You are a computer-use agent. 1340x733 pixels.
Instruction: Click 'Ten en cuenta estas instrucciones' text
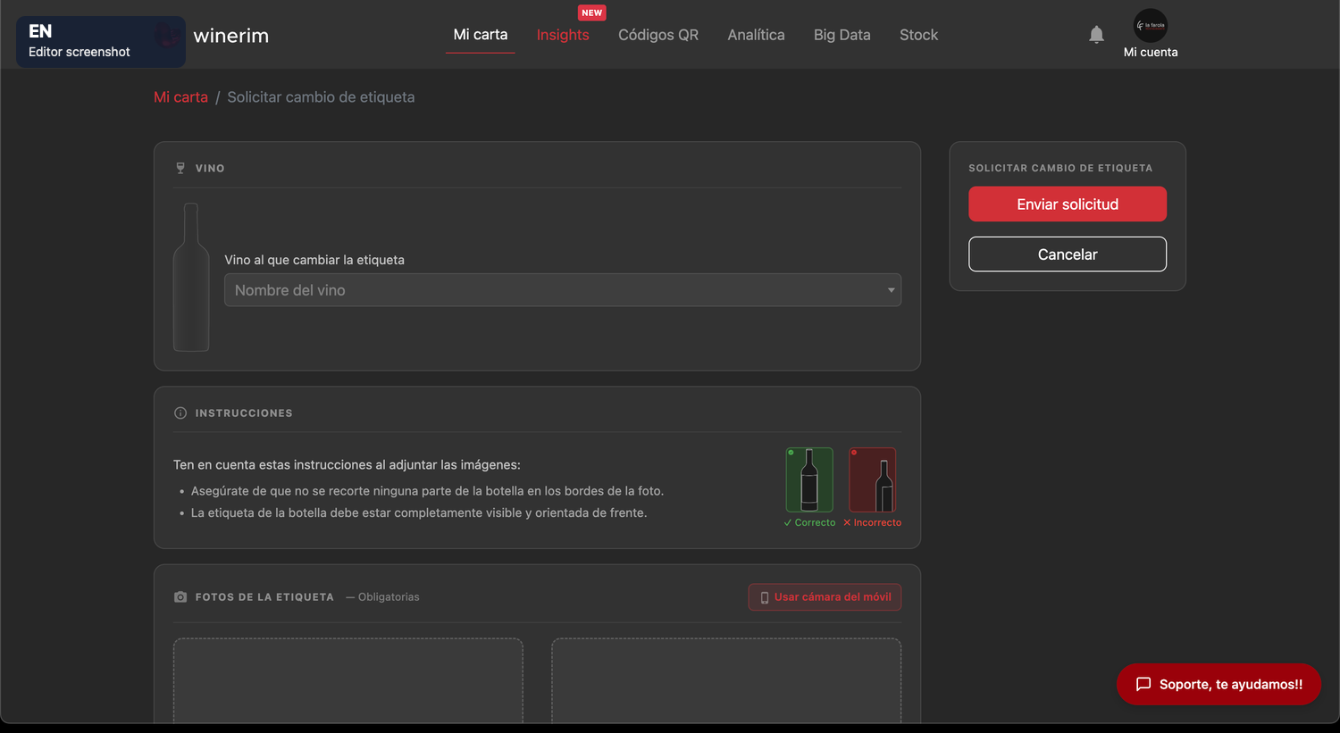347,465
